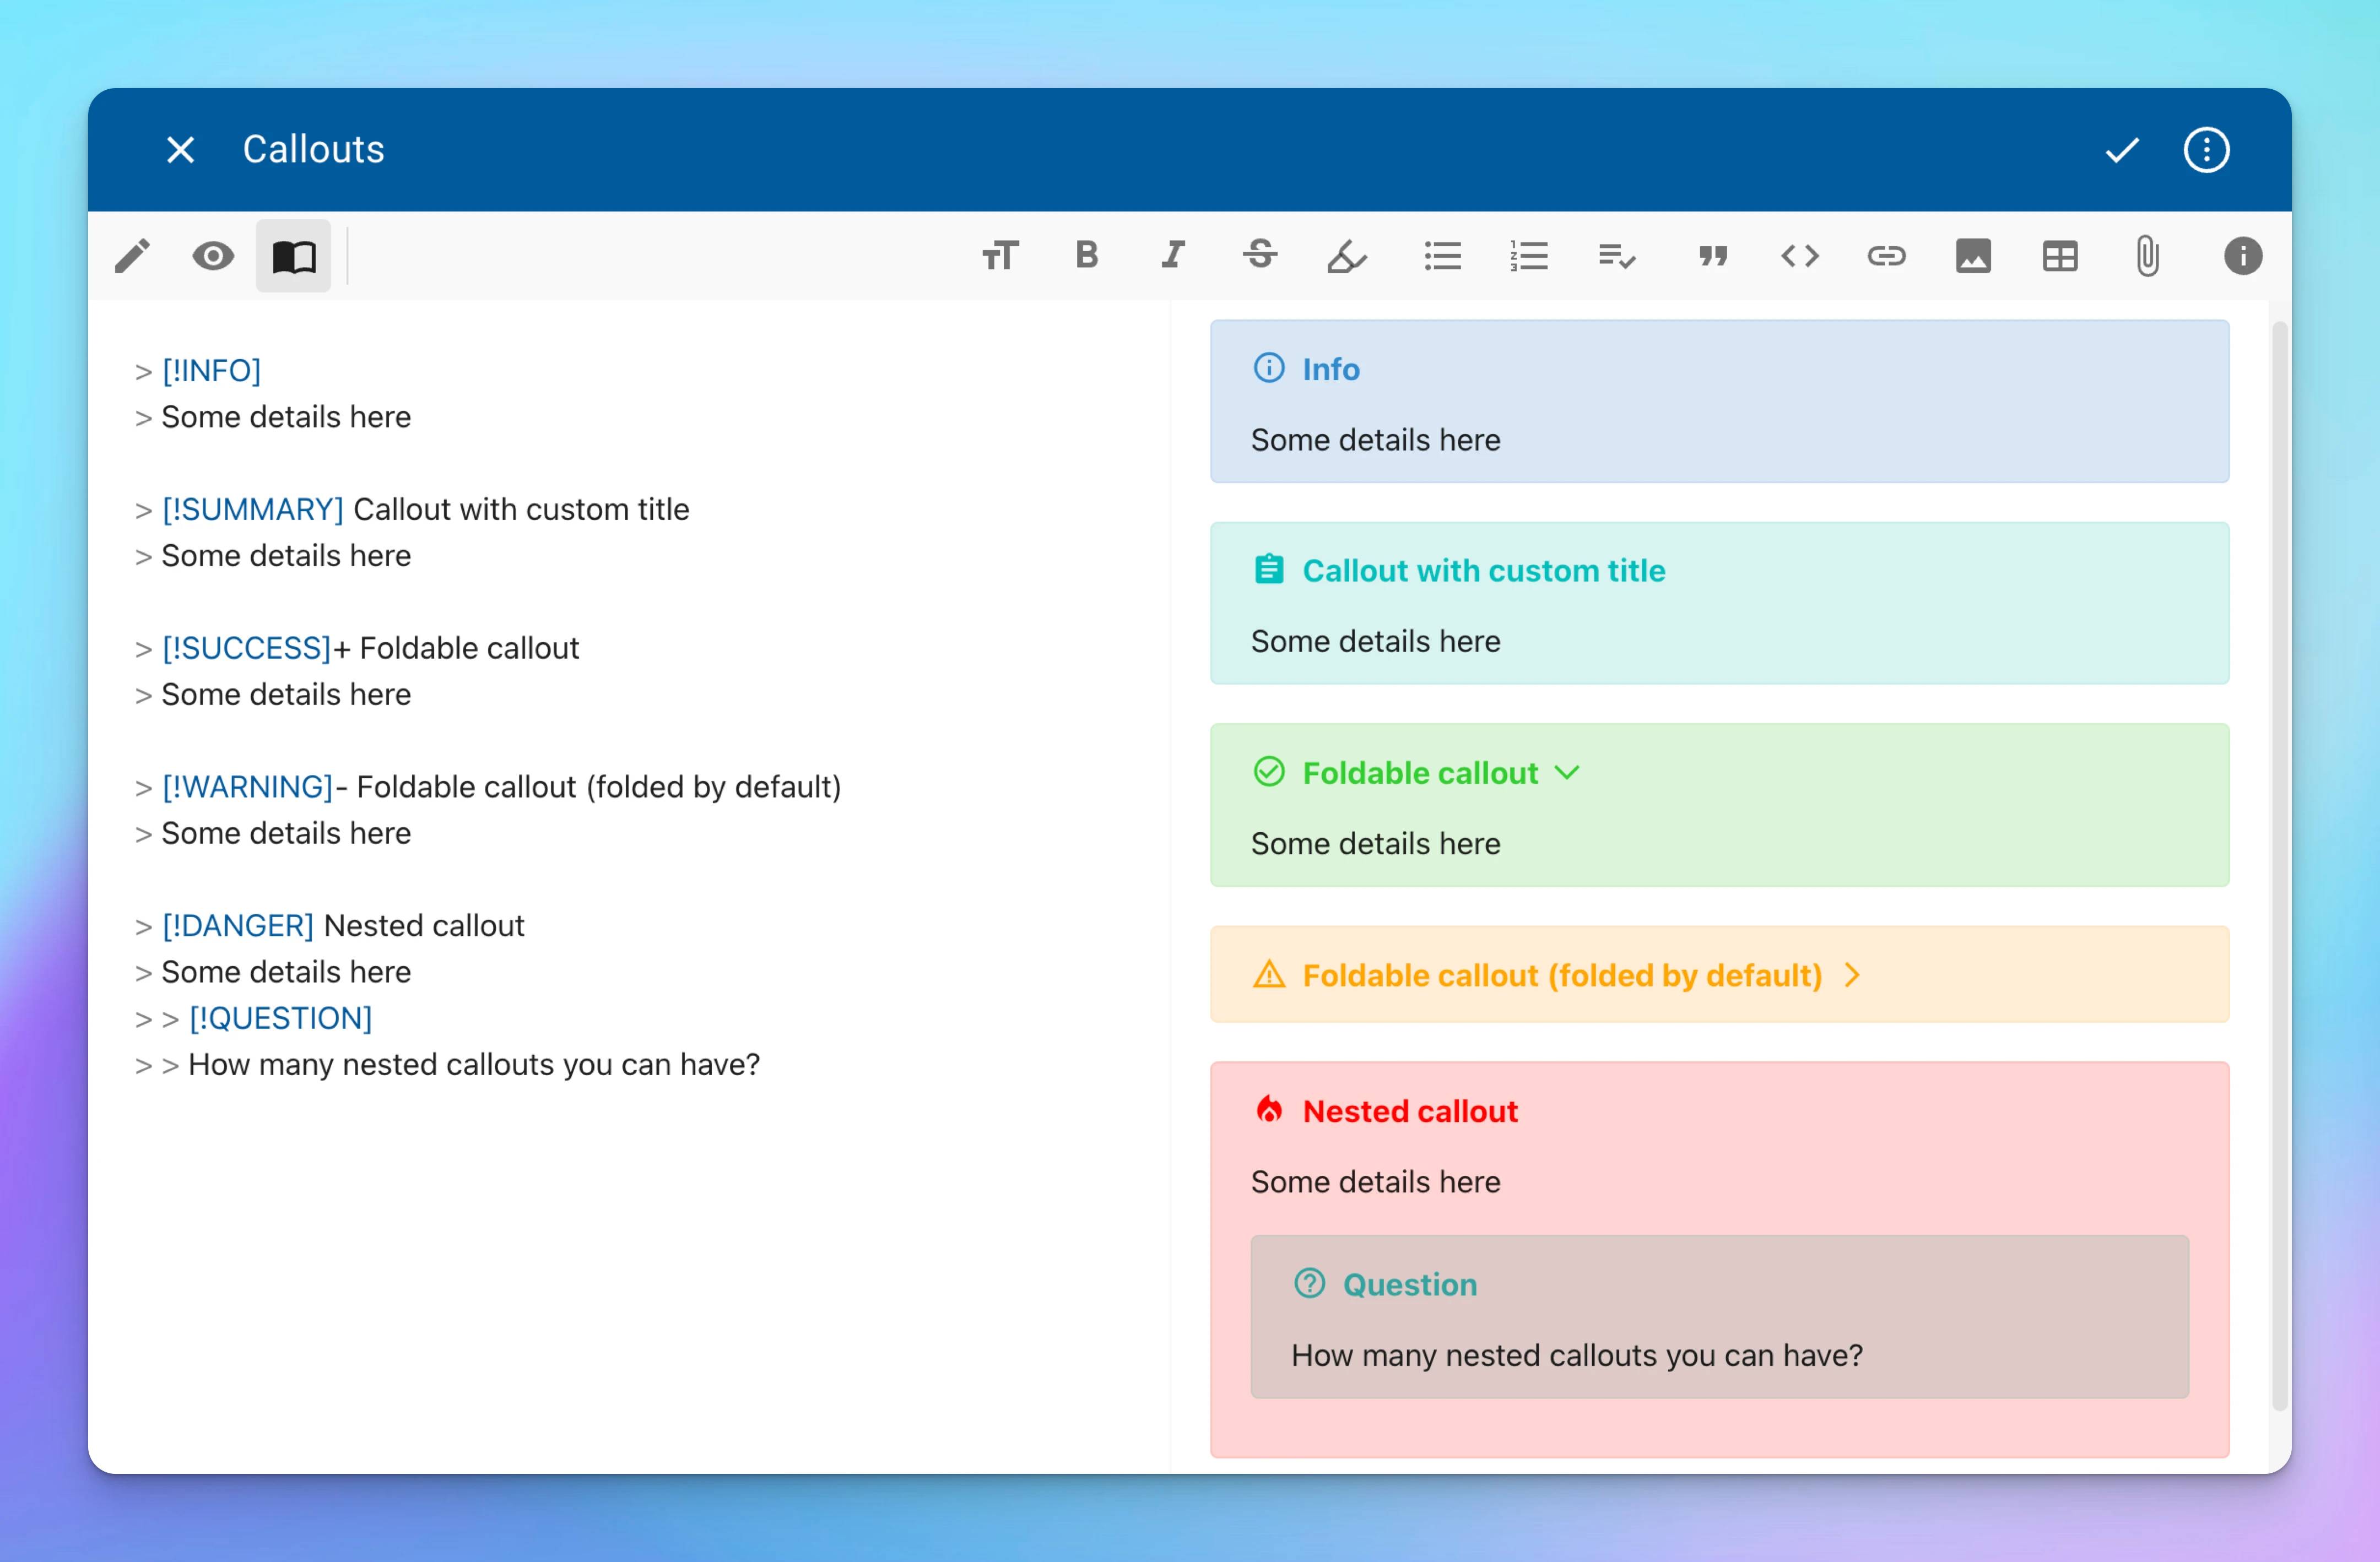Click 'Callout with custom title' preview heading
The height and width of the screenshot is (1562, 2380).
pos(1484,571)
